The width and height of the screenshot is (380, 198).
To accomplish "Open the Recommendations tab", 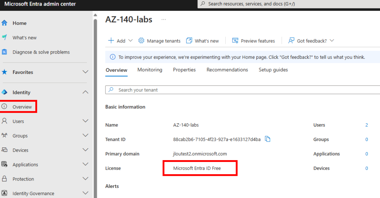I will click(227, 69).
